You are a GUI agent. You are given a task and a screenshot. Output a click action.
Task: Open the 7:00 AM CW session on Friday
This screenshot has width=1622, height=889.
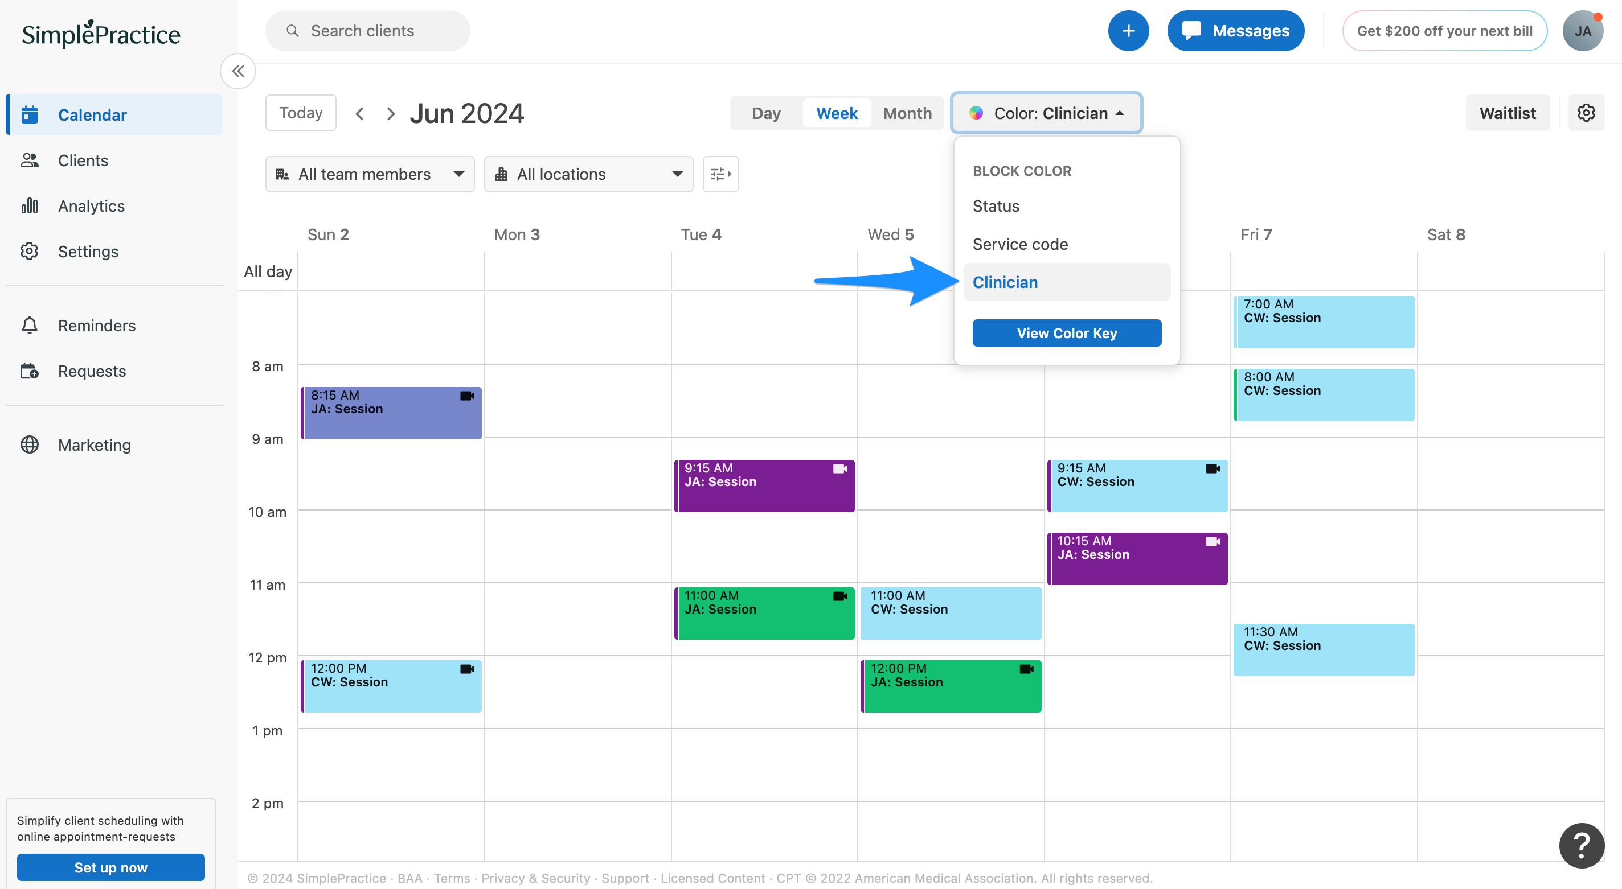click(1324, 322)
